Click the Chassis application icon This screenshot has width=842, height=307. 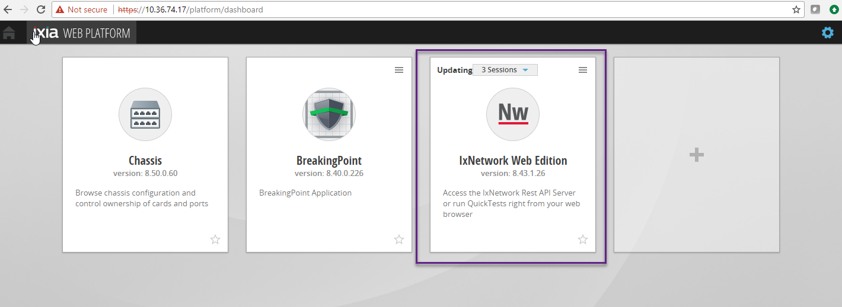point(145,114)
